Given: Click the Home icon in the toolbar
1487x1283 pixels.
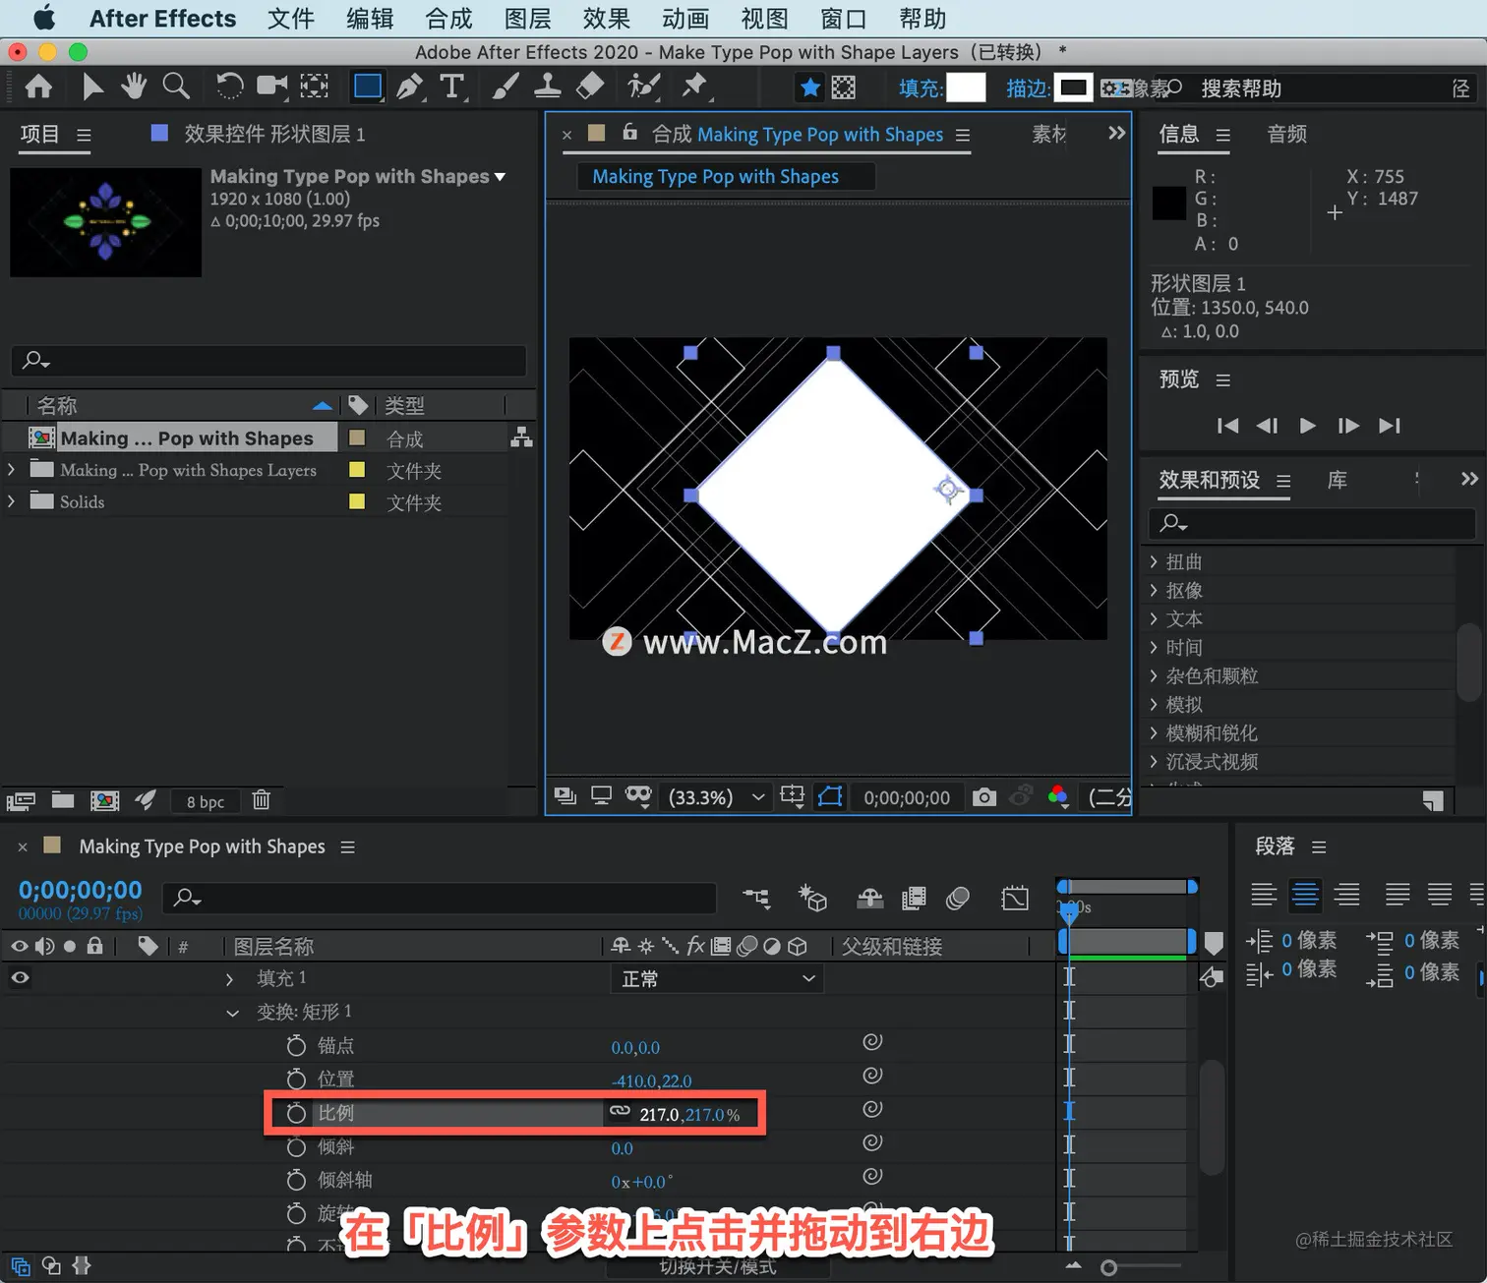Looking at the screenshot, I should click(38, 87).
